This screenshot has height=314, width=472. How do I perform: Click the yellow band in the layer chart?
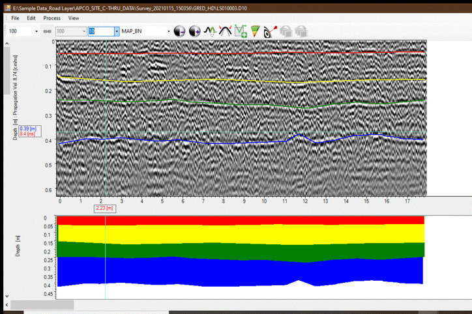coord(241,235)
